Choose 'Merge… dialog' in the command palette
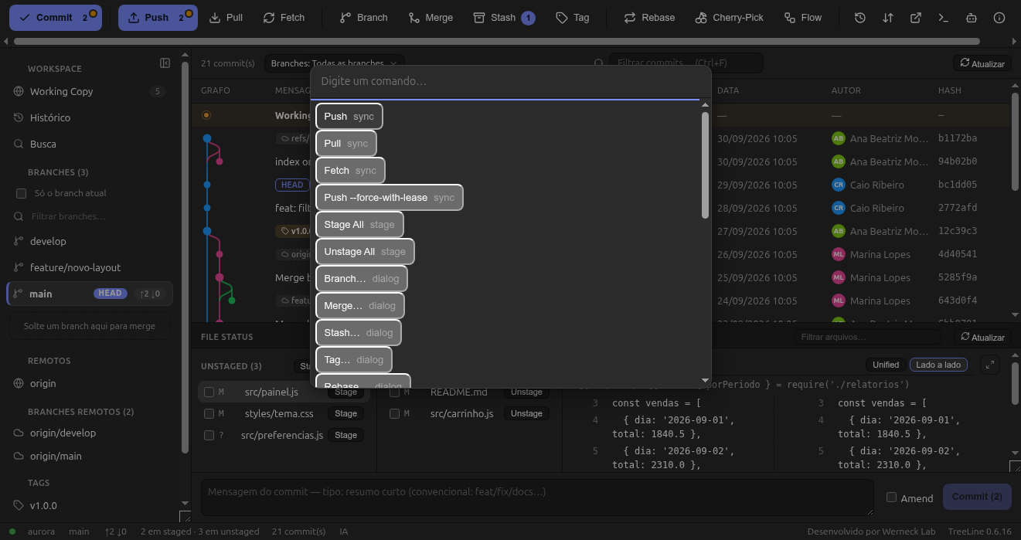Screen dimensions: 1021x540 click(x=359, y=306)
